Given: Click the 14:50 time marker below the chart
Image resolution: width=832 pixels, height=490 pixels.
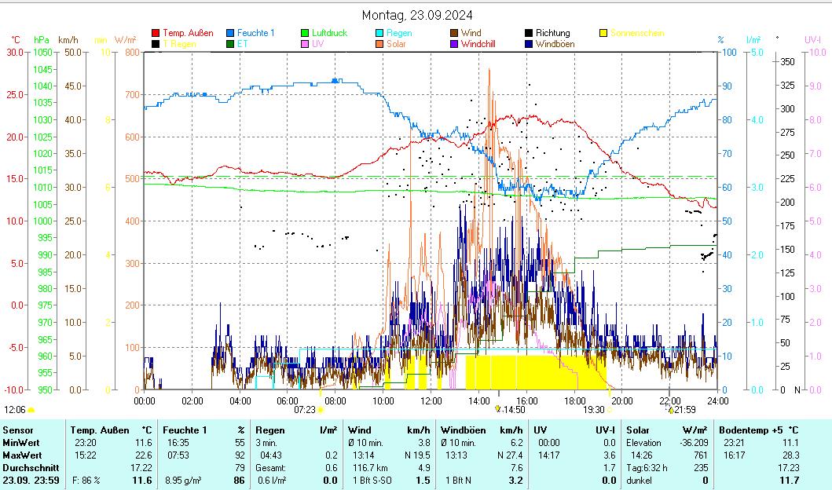Looking at the screenshot, I should tap(497, 409).
